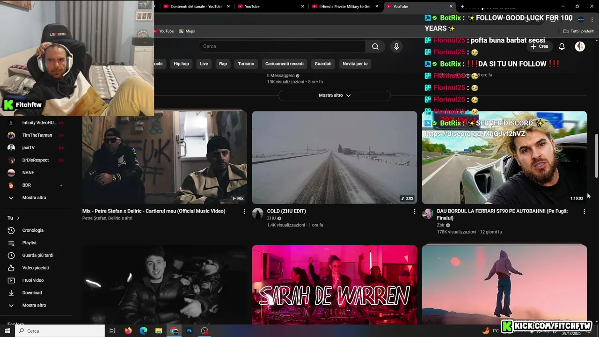Launch Firefox from the taskbar
This screenshot has width=599, height=337.
click(128, 330)
